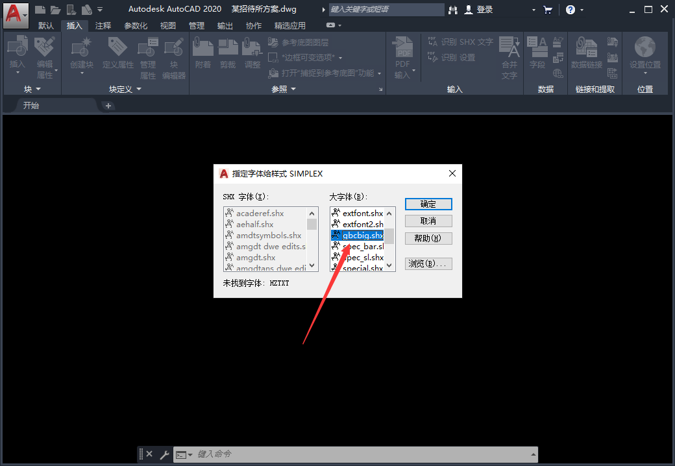The width and height of the screenshot is (675, 466).
Task: Switch to the 协作 ribbon tab
Action: [254, 26]
